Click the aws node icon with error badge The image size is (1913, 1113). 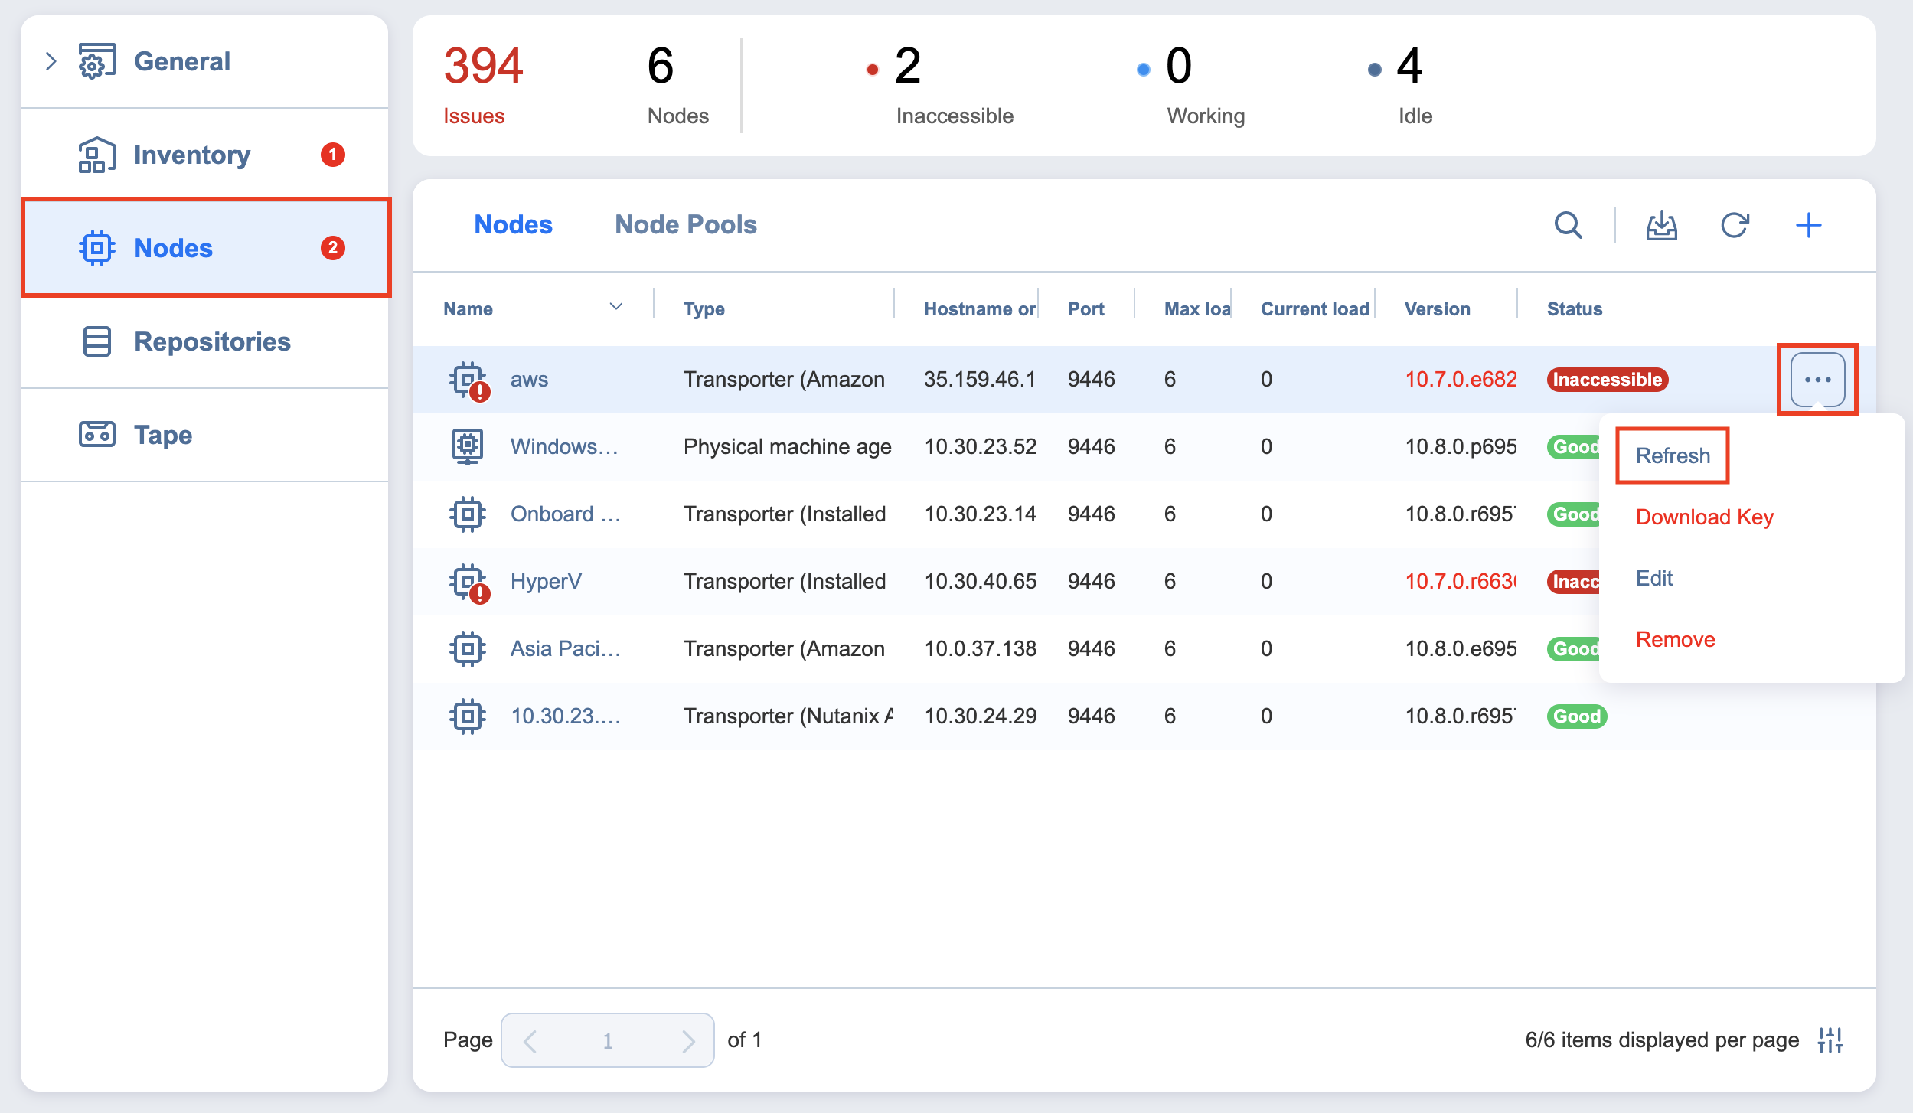coord(468,380)
